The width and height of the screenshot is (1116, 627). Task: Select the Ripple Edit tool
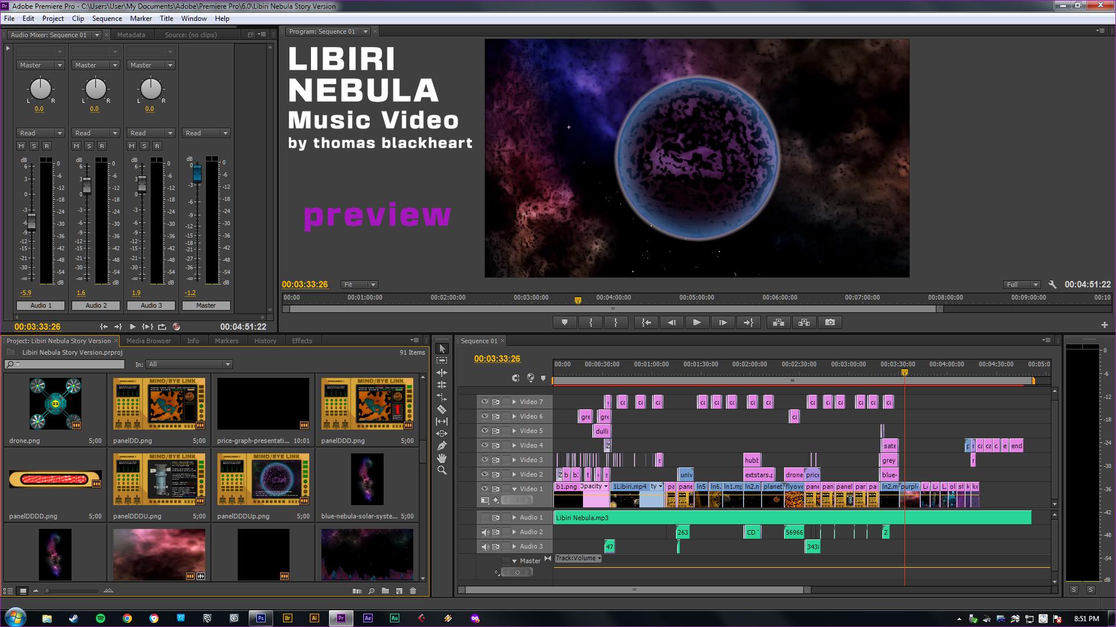pyautogui.click(x=442, y=373)
